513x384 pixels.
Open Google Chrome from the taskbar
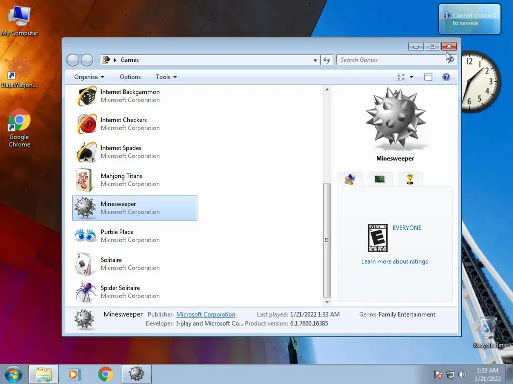[x=105, y=374]
